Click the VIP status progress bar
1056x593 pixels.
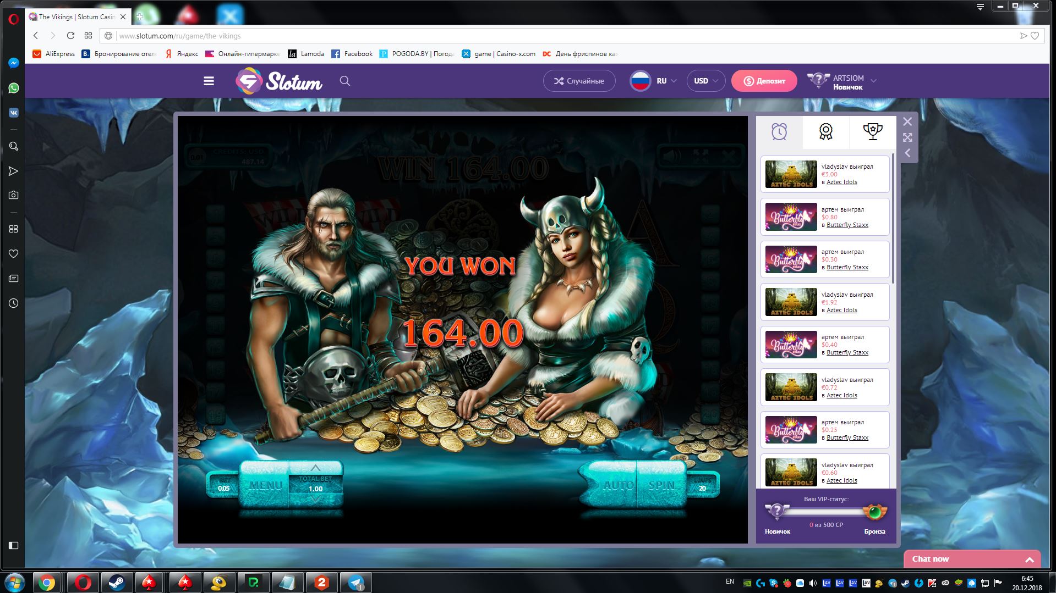tap(825, 512)
